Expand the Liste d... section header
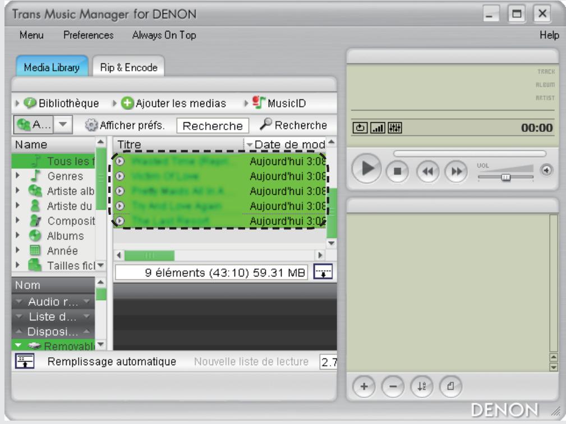Image resolution: width=566 pixels, height=424 pixels. pos(53,316)
